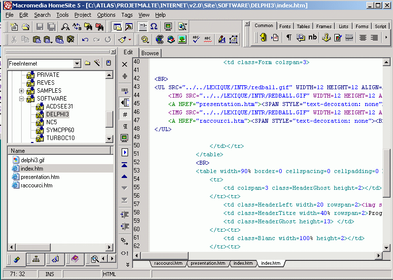Collapse the SOFTWARE folder in tree

(x=22, y=99)
